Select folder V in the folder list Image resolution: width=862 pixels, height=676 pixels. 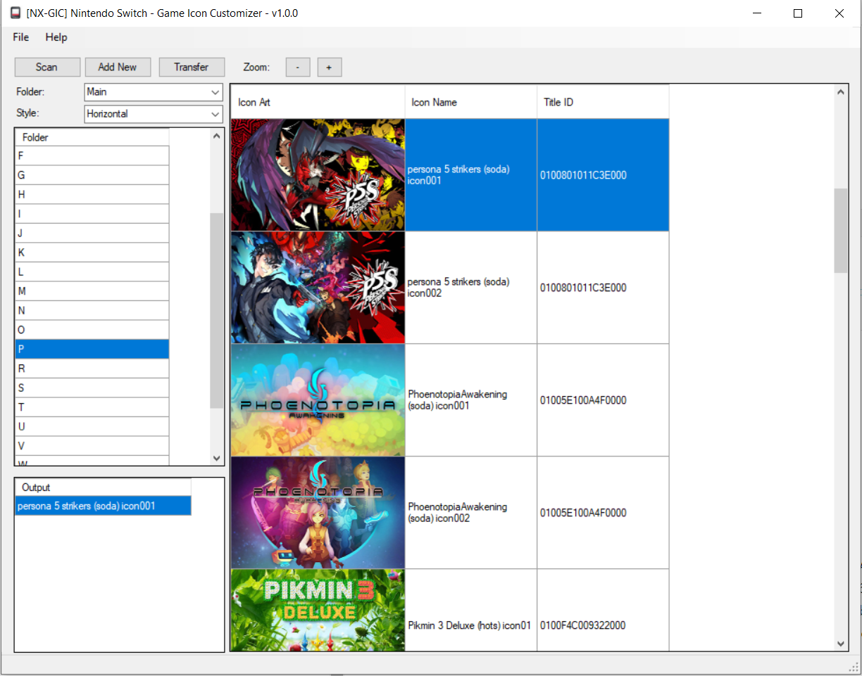click(92, 446)
